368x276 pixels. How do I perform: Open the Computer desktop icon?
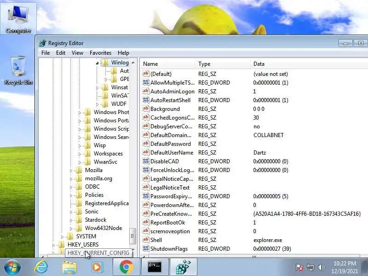(x=18, y=19)
